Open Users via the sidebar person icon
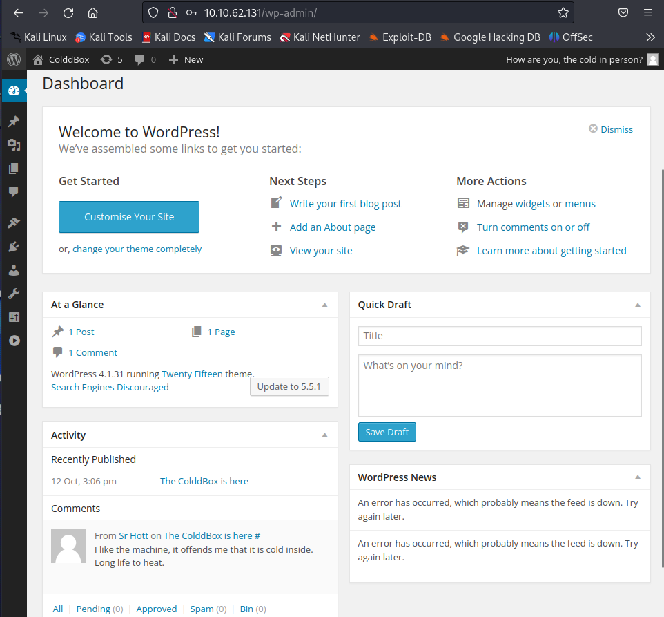This screenshot has height=617, width=664. coord(14,270)
